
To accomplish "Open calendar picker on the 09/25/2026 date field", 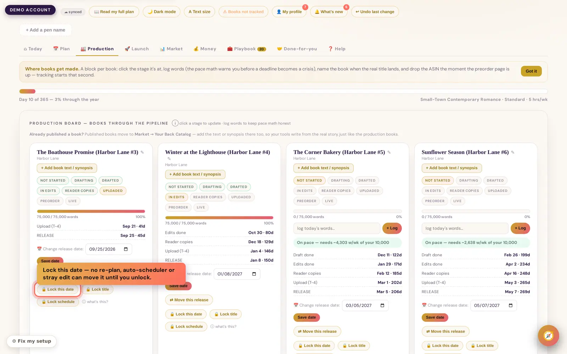I will [x=126, y=249].
